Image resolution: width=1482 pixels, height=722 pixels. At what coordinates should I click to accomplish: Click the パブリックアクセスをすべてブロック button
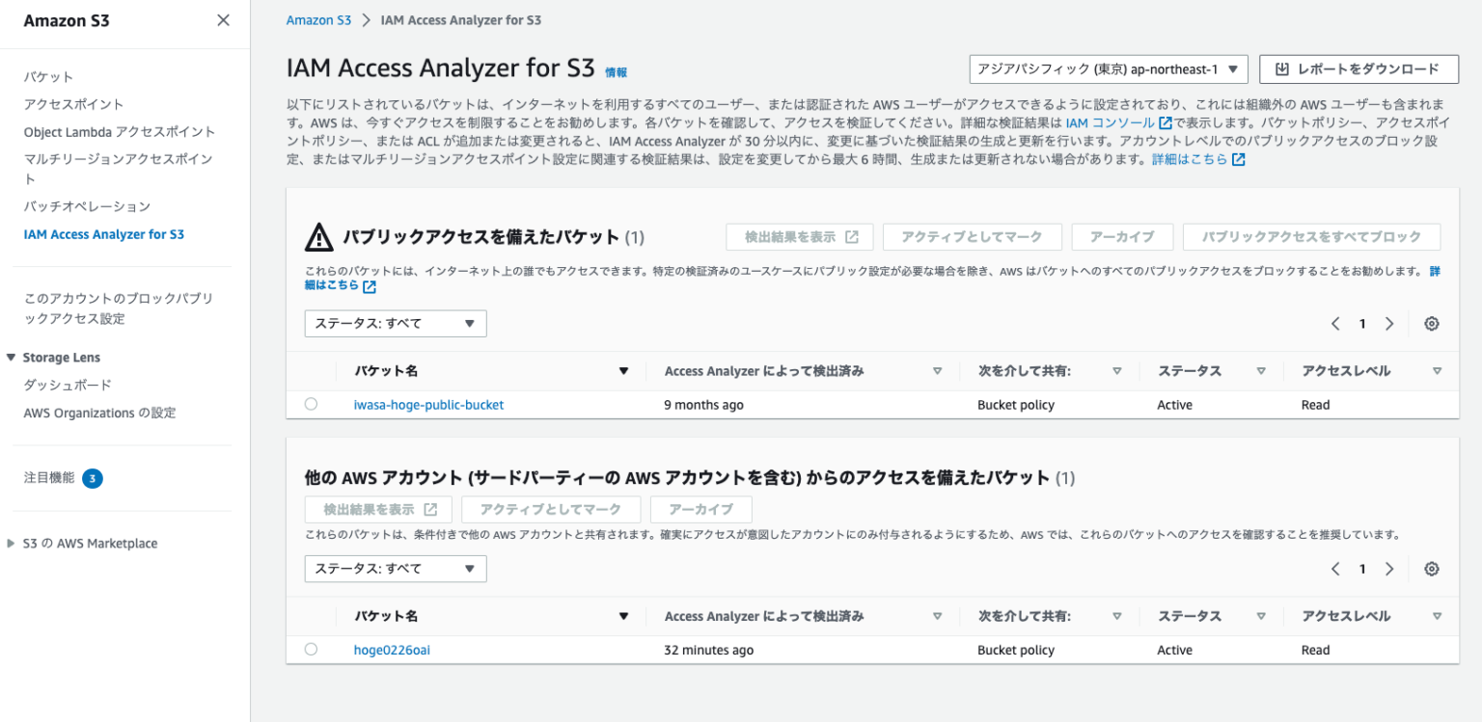pos(1311,236)
